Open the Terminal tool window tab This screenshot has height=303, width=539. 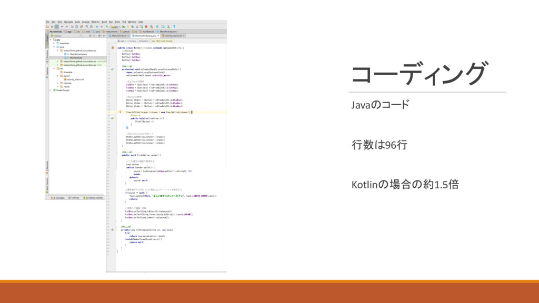tap(74, 198)
